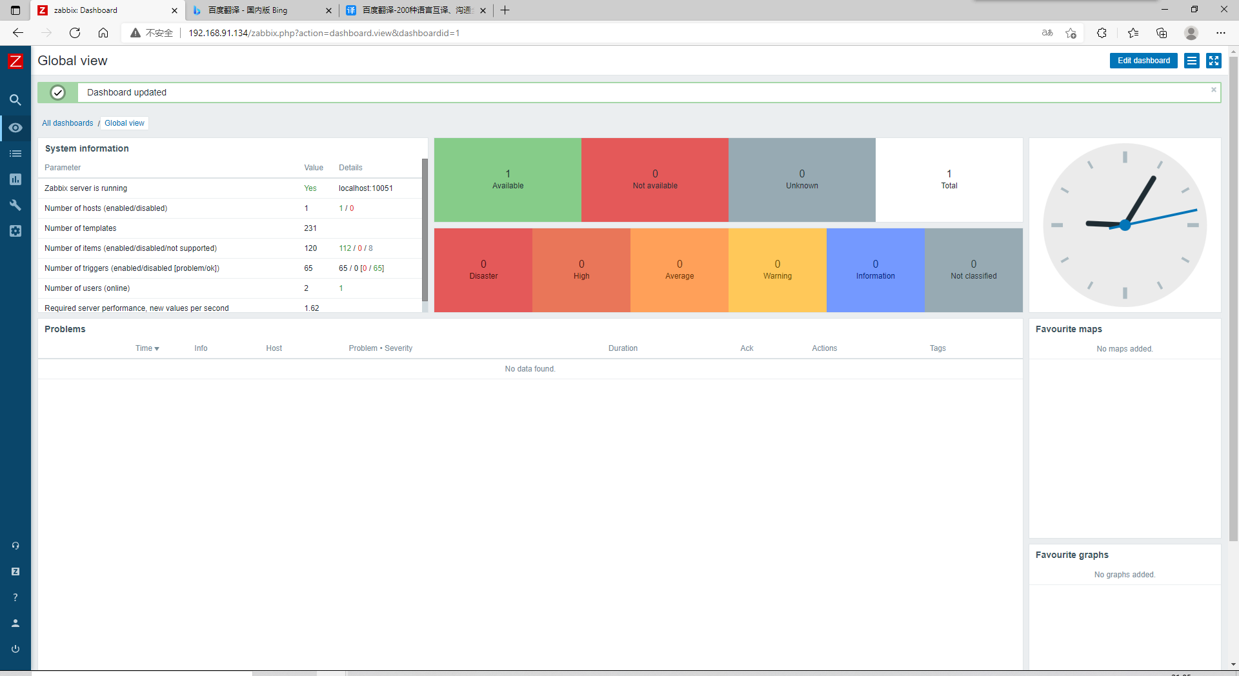The image size is (1239, 676).
Task: Click the Problems widget header
Action: [x=65, y=329]
